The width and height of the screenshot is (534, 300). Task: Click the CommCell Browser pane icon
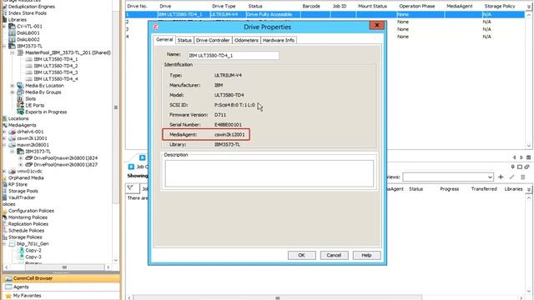pyautogui.click(x=8, y=278)
